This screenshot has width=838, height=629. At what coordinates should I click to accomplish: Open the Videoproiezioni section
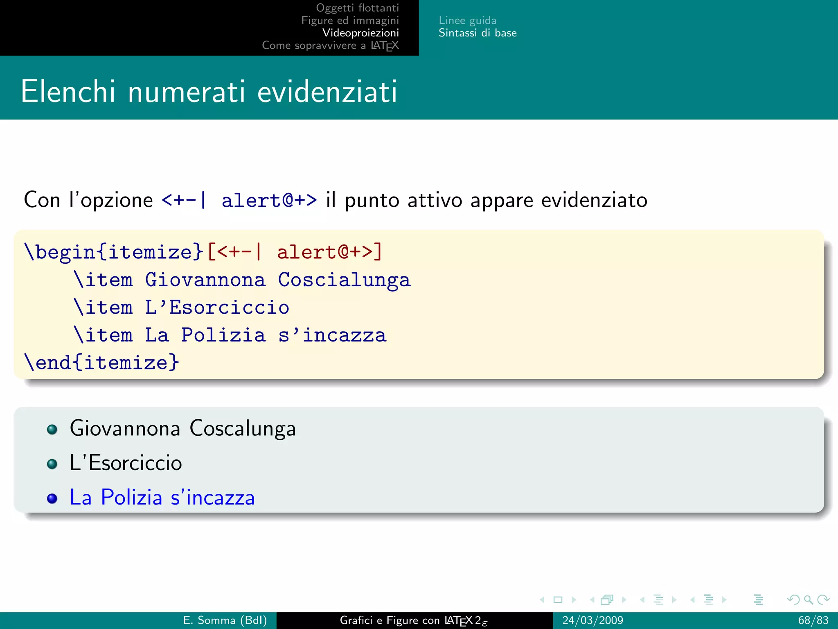[x=360, y=33]
